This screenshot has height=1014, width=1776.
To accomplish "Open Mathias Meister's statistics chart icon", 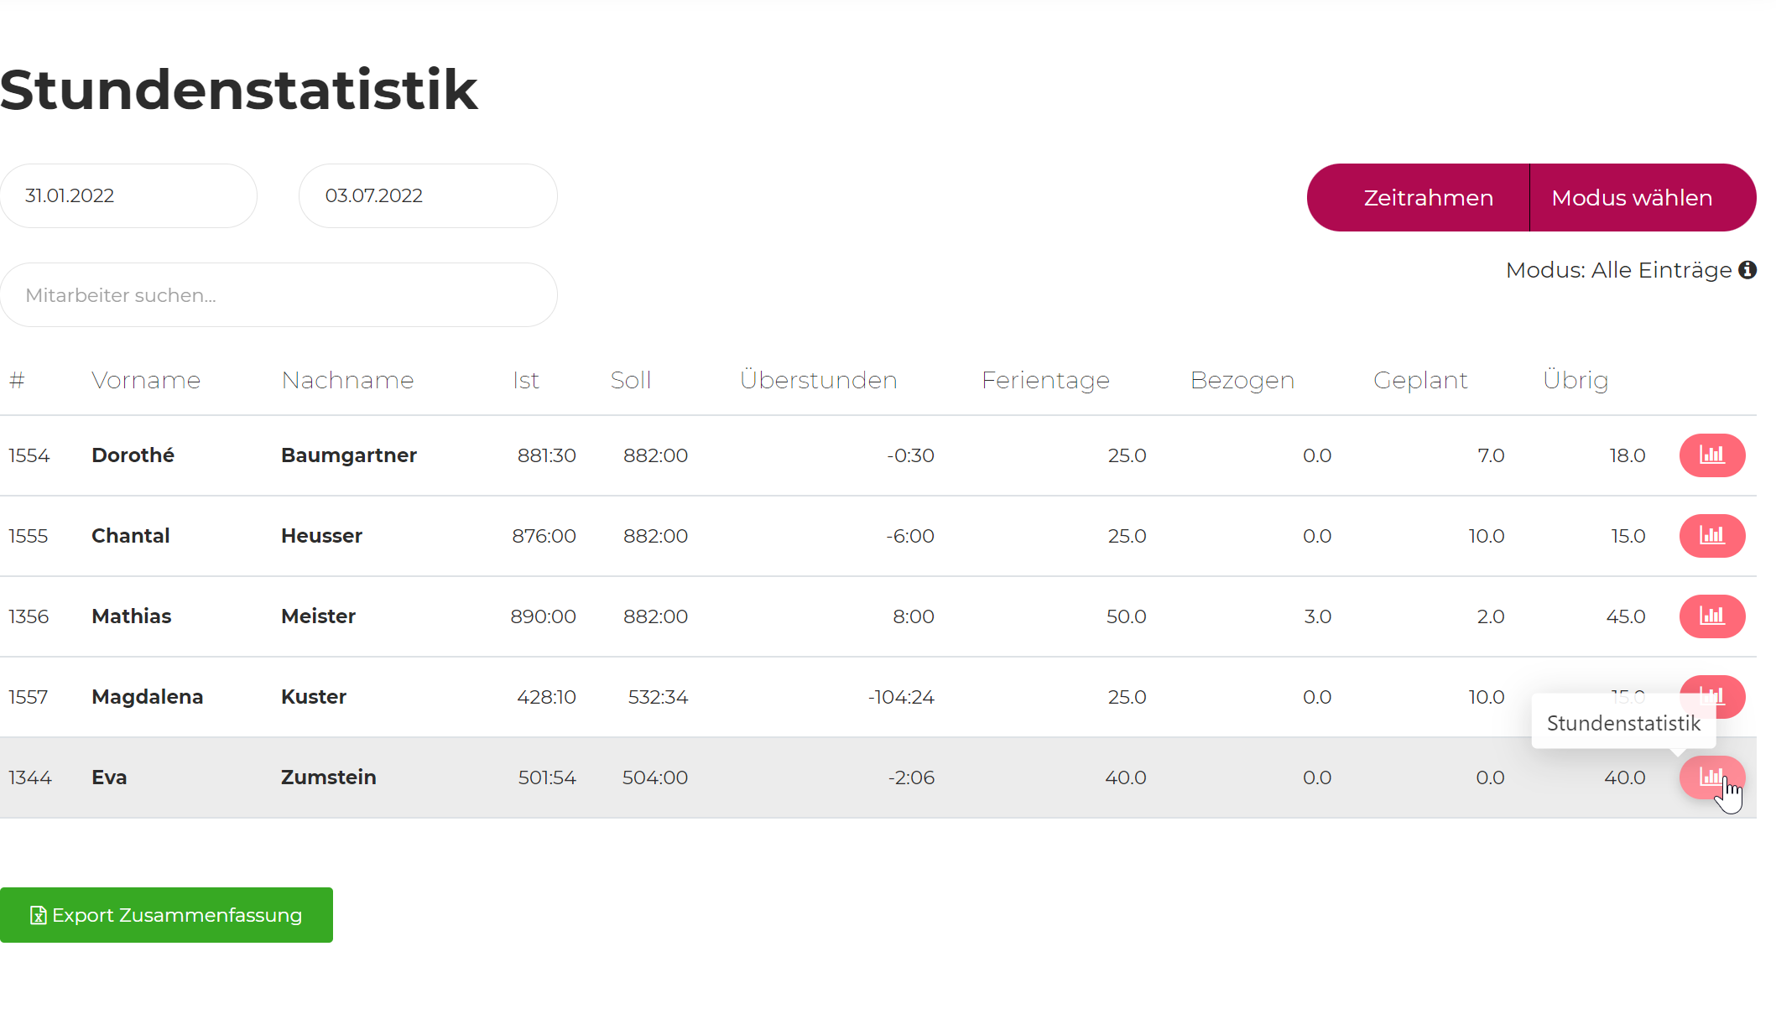I will pyautogui.click(x=1711, y=616).
